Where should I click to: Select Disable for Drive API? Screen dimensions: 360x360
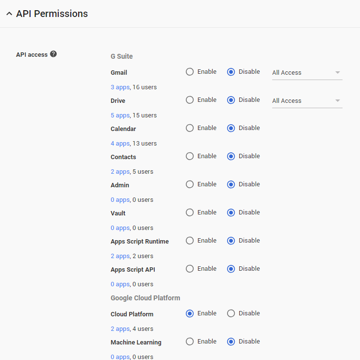click(231, 100)
